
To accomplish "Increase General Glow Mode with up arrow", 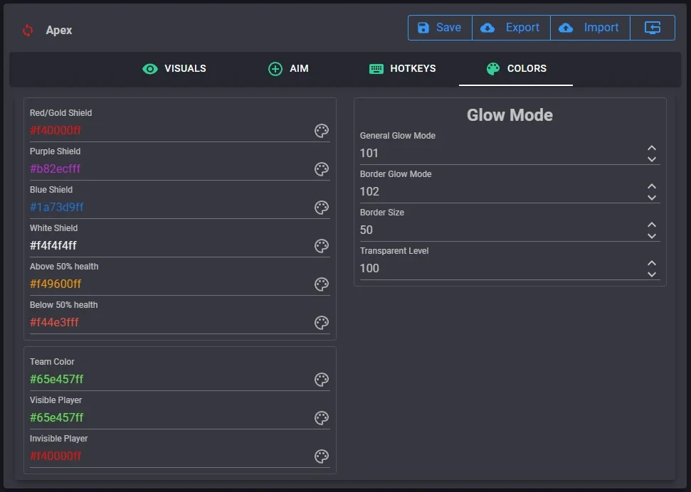I will [652, 148].
